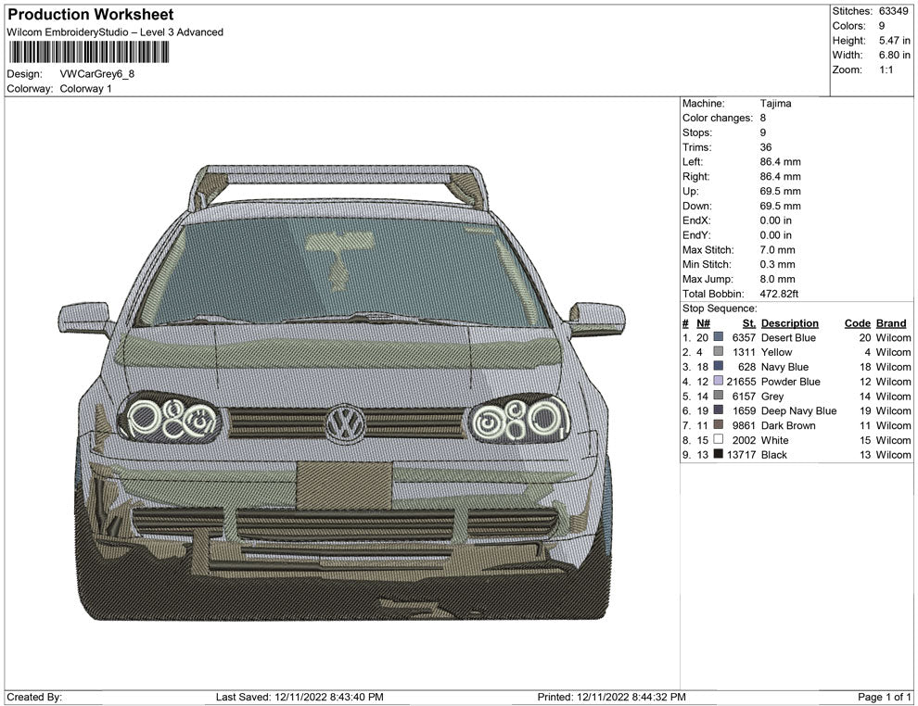
Task: Select the Yellow thread color swatch
Action: [719, 353]
